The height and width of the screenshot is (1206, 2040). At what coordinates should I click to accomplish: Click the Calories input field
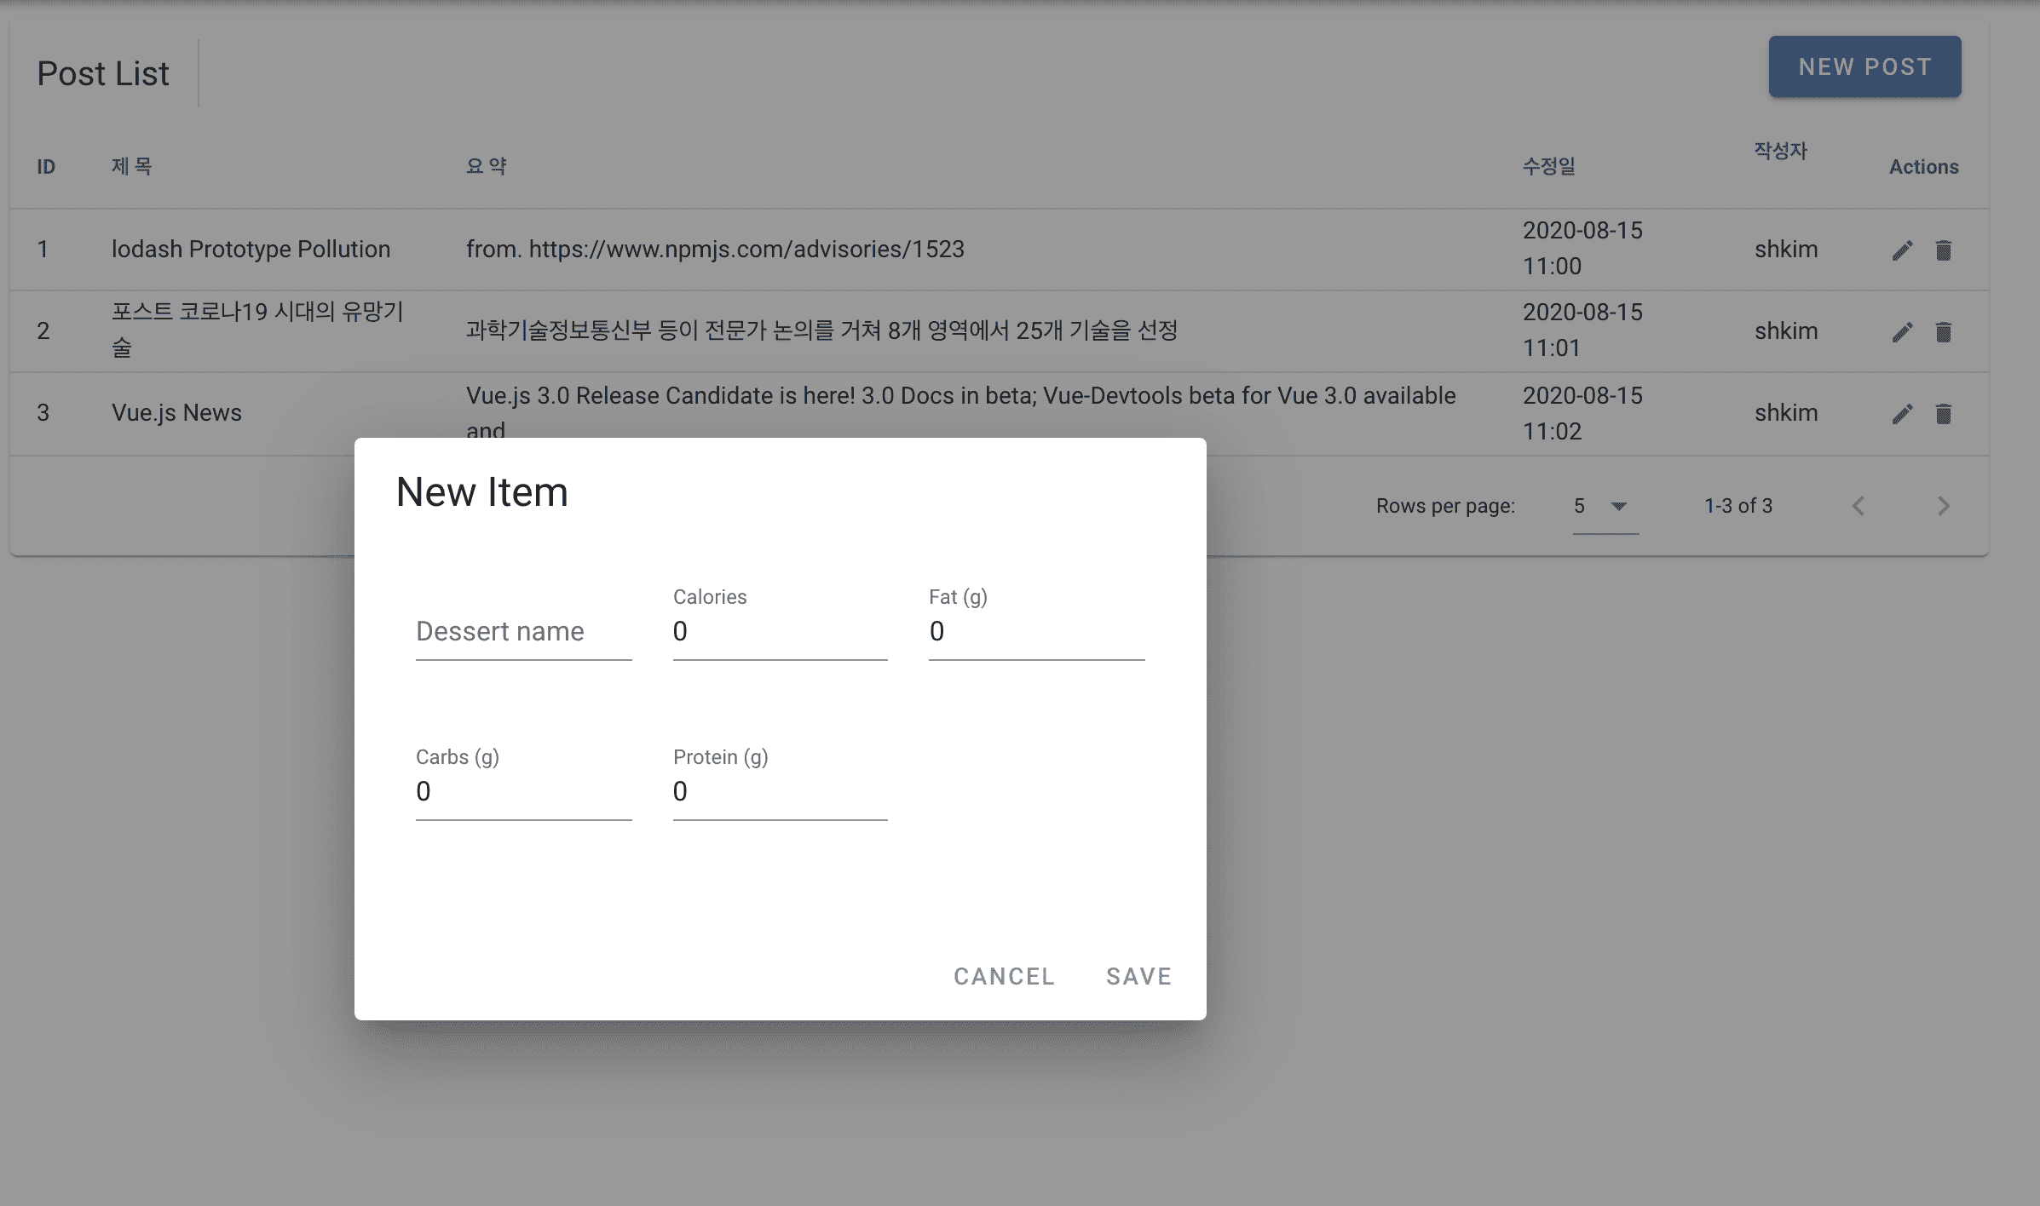pyautogui.click(x=780, y=632)
